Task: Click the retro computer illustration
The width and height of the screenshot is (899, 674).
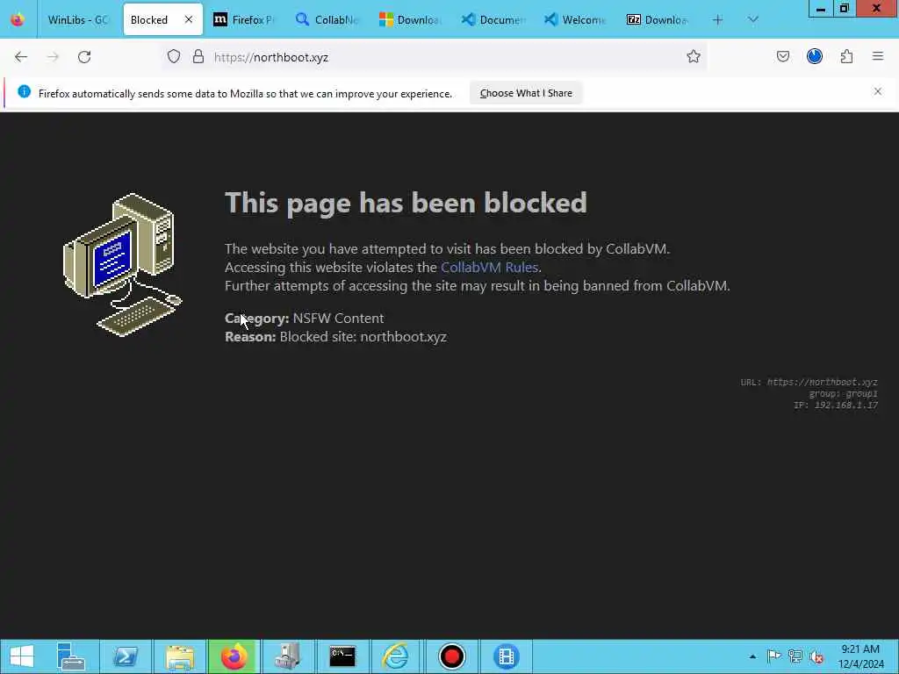Action: tap(122, 265)
